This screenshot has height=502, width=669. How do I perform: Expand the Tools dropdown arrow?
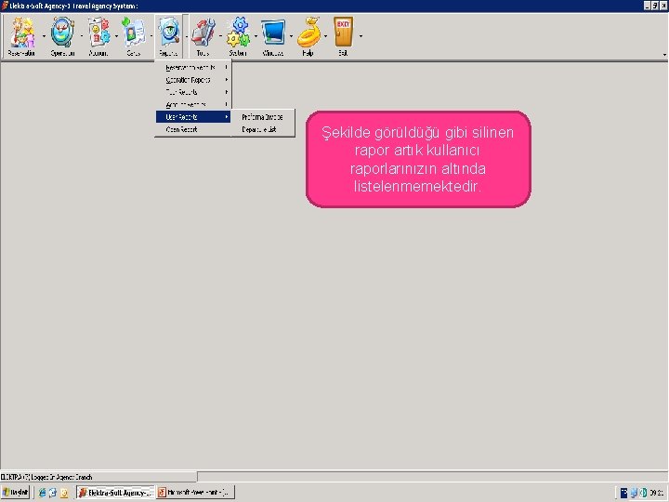pyautogui.click(x=220, y=36)
